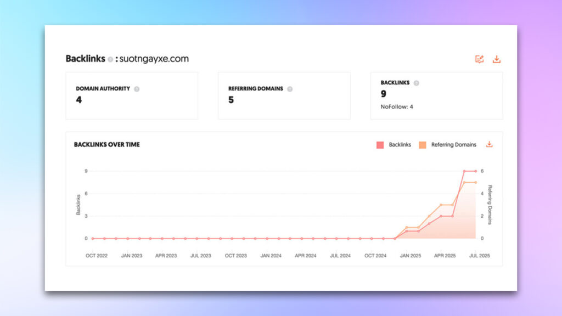
Task: Click the final referring domains data point
Action: tap(476, 183)
